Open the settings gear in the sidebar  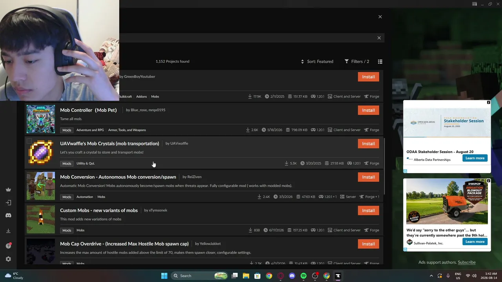pos(8,259)
